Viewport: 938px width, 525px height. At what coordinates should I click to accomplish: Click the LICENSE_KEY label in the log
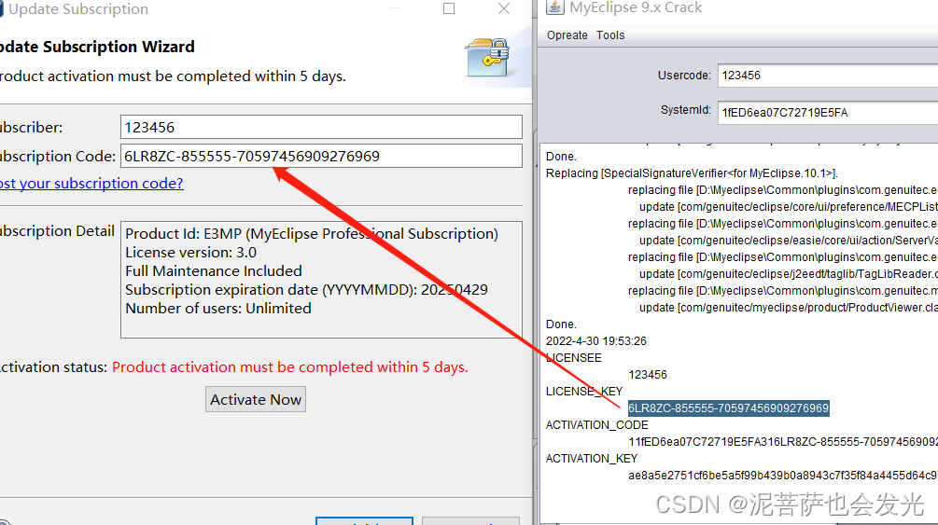click(584, 392)
